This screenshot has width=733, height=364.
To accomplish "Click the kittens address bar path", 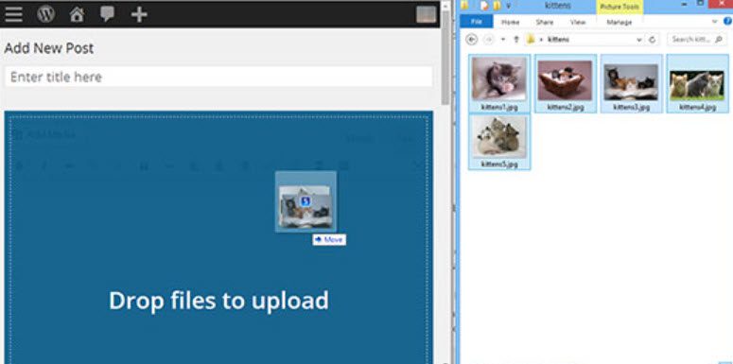I will pyautogui.click(x=559, y=40).
